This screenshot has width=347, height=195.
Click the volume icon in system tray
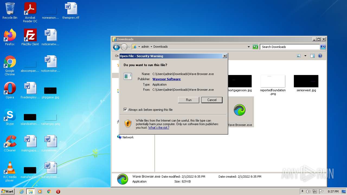coord(308,191)
